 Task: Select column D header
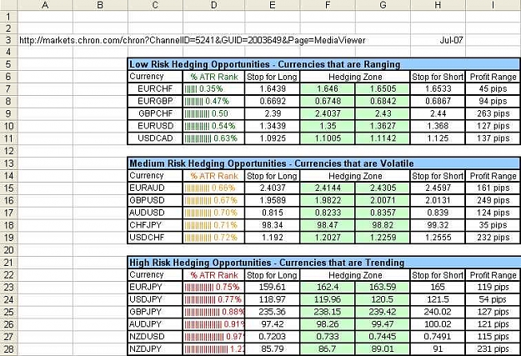213,5
